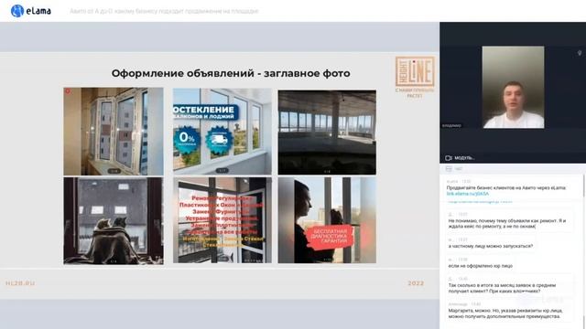Click the chat panel icon
586x329 pixels.
(449, 169)
